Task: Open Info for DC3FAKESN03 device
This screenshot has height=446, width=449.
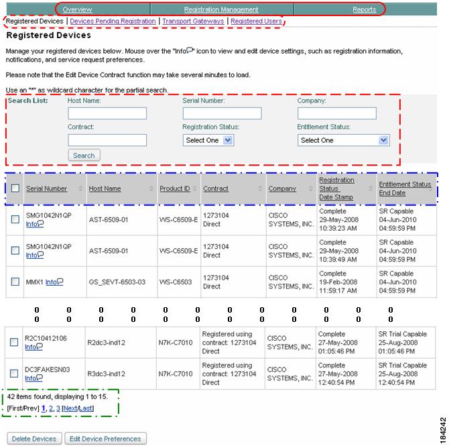Action: 34,378
